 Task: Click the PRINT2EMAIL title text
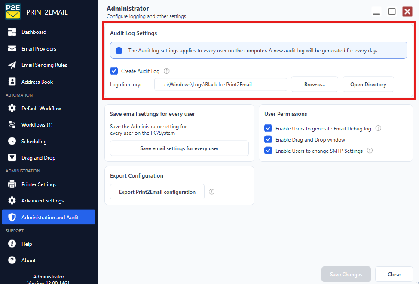(47, 12)
